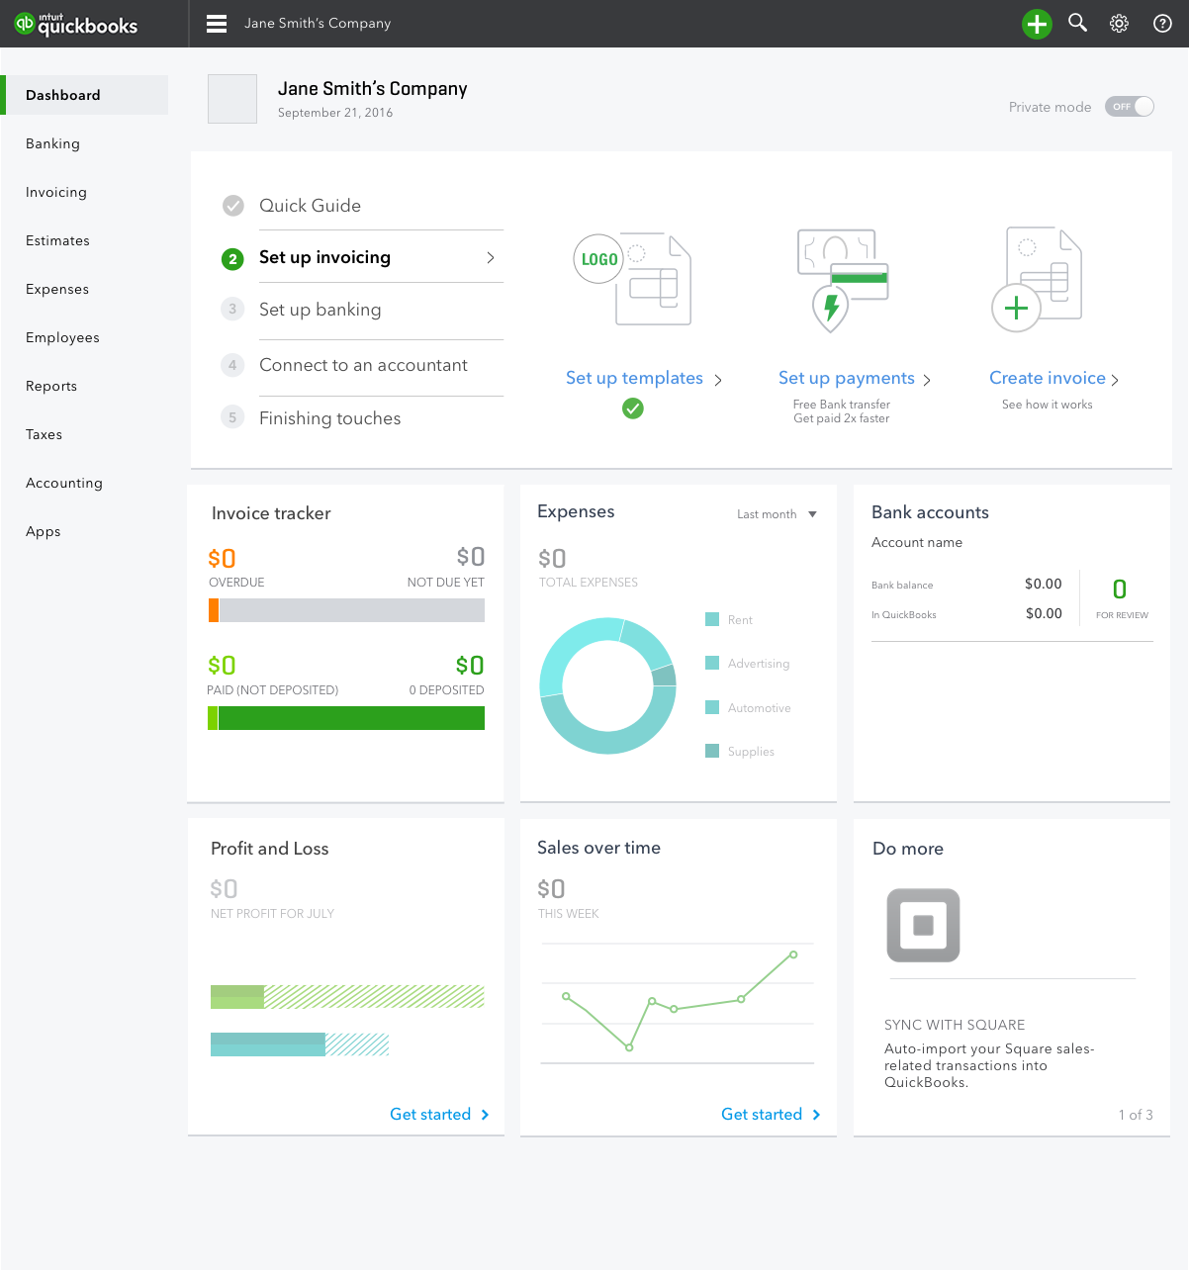Click the LOGO template illustration icon

click(632, 279)
